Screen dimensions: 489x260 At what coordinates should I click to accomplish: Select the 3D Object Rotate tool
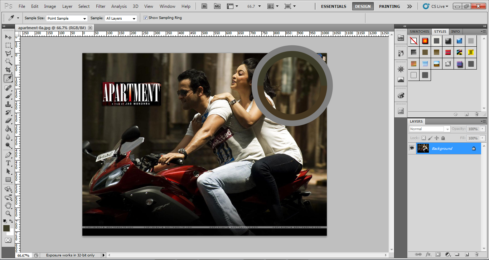(8, 189)
